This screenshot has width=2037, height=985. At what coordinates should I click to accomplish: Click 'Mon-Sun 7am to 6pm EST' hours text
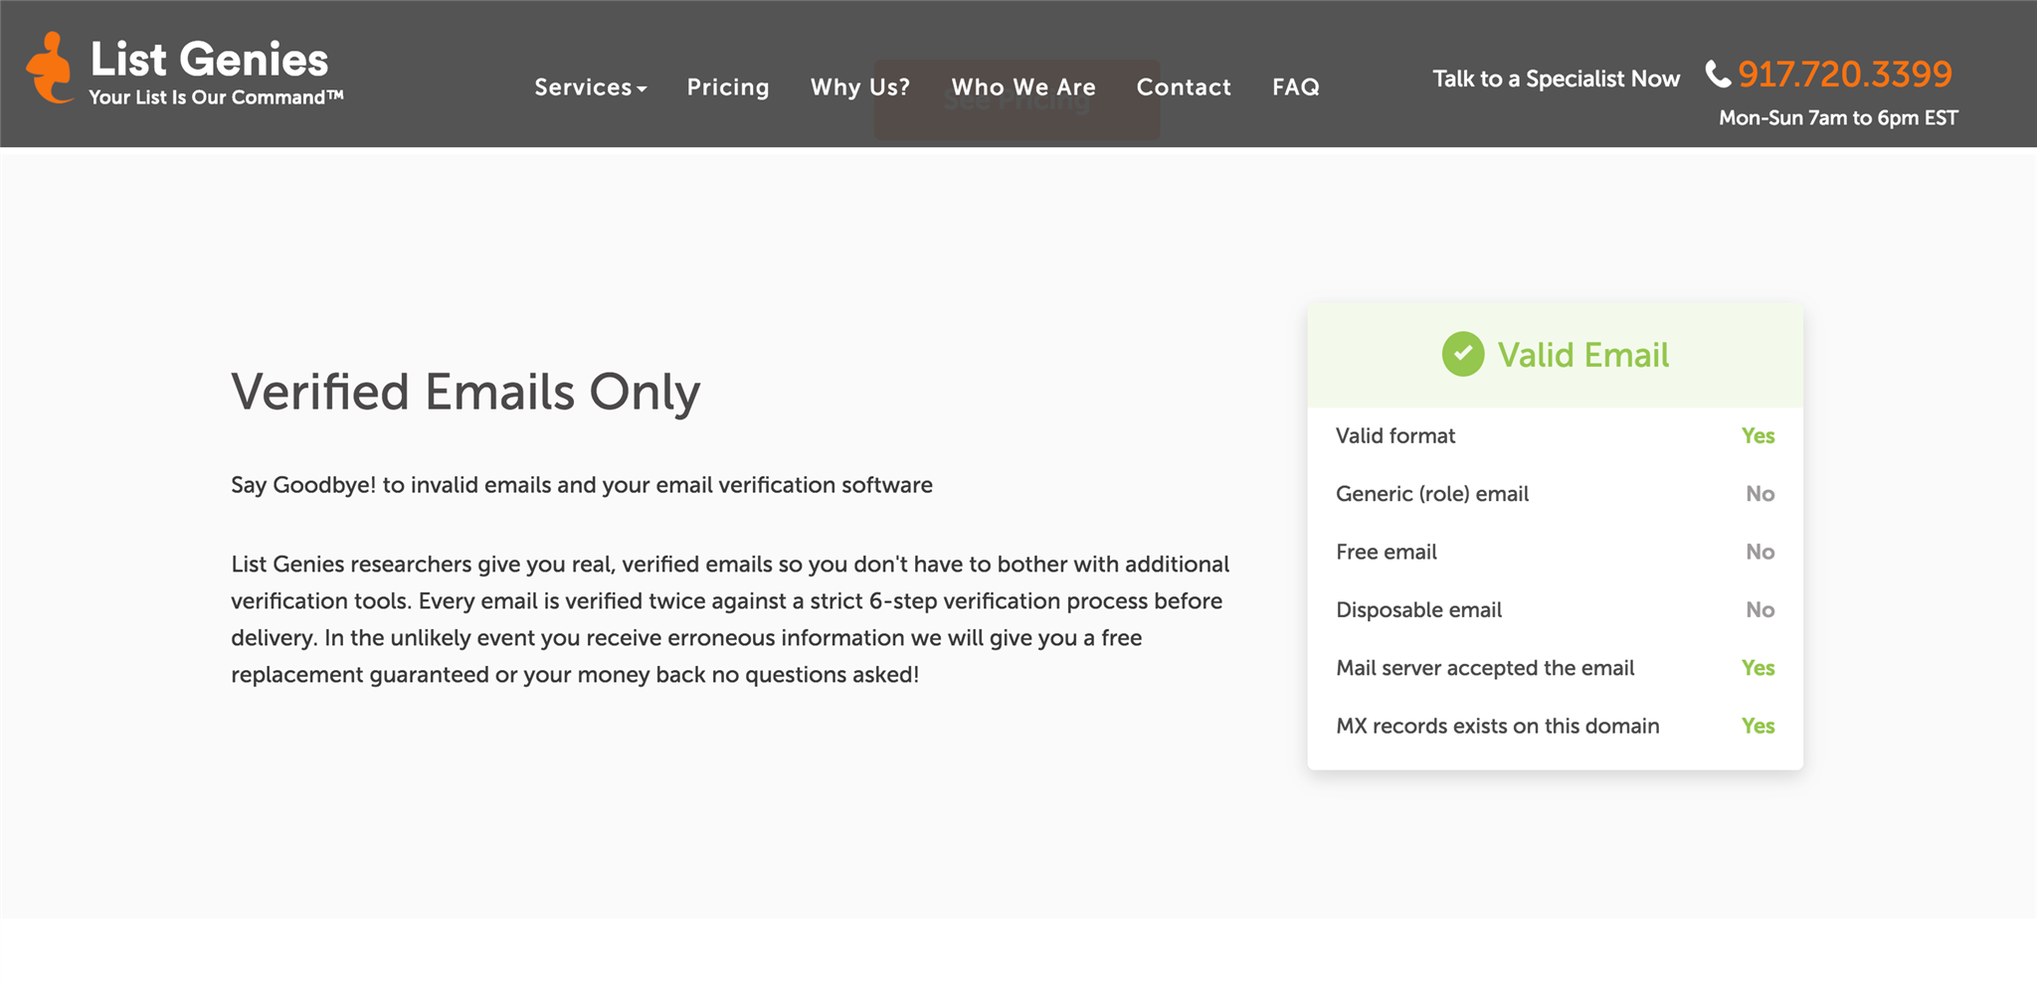(x=1838, y=117)
